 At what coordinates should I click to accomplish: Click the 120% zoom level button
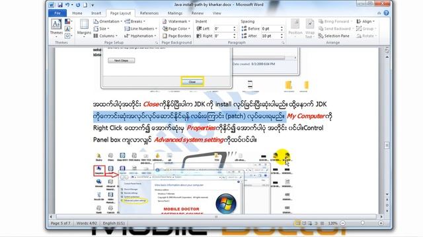pos(332,223)
